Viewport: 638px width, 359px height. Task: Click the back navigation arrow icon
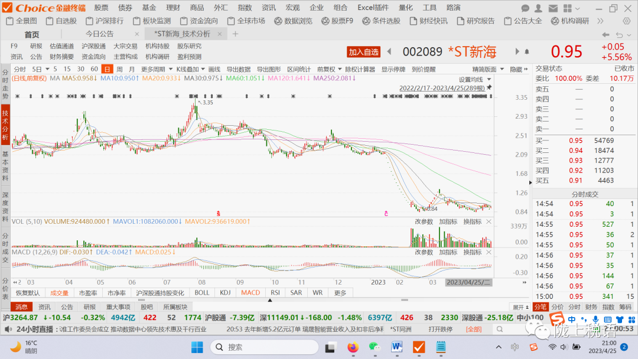coord(606,35)
